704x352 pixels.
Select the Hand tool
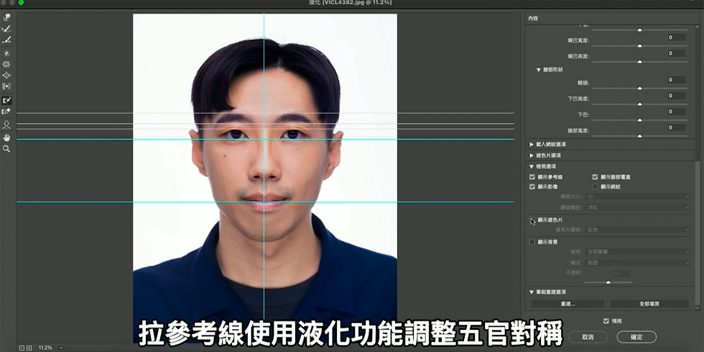6,138
